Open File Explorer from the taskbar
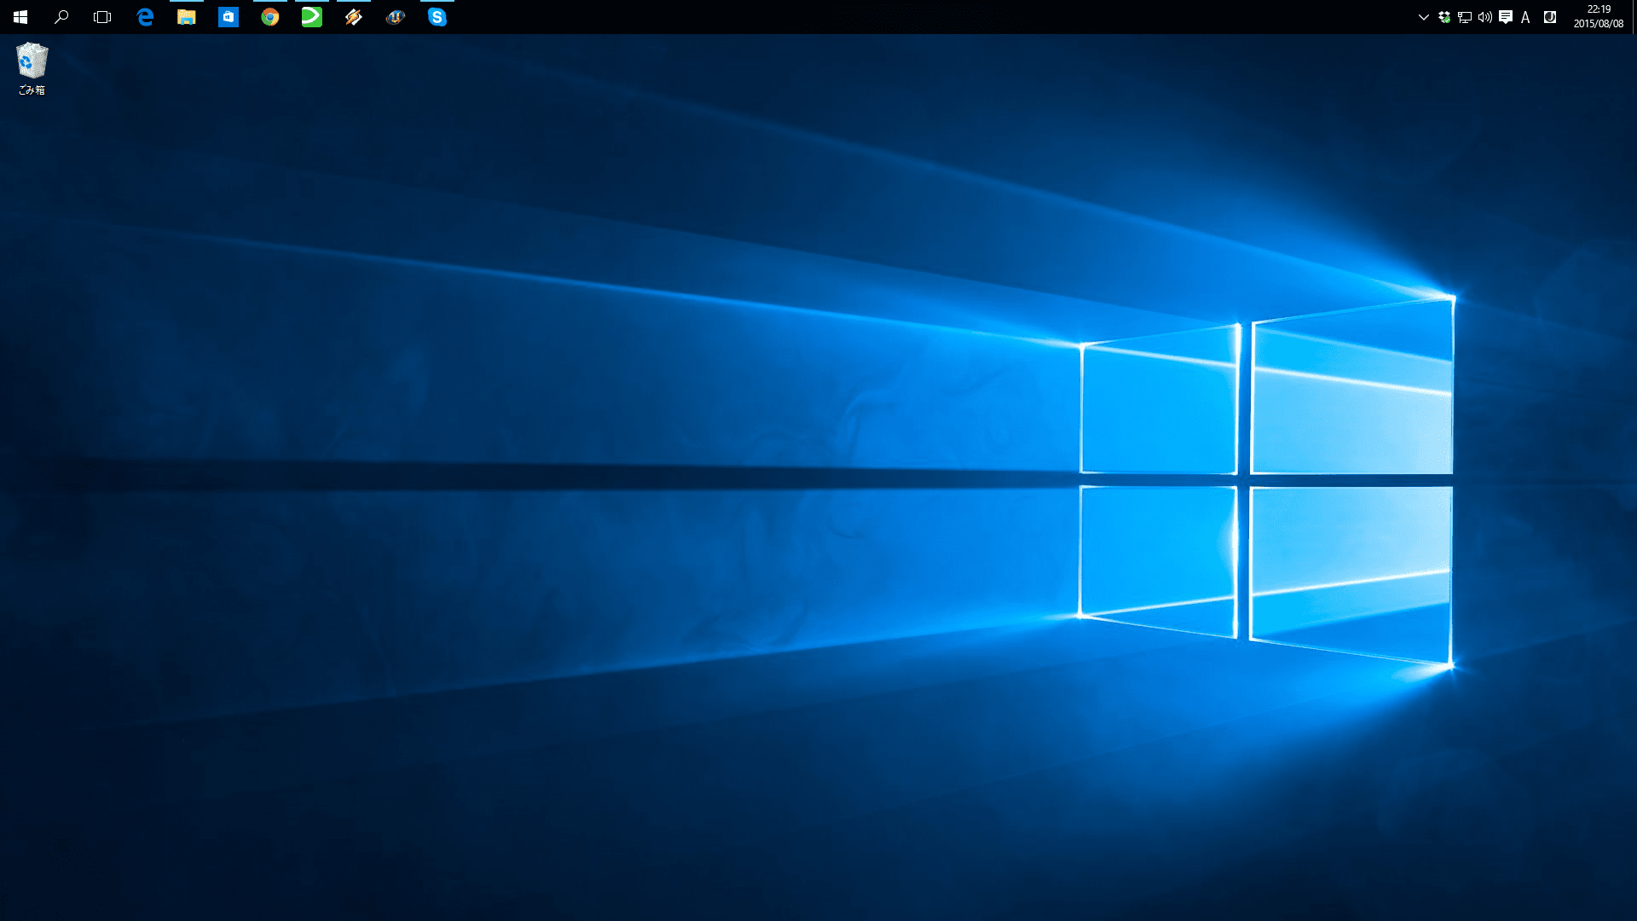 click(187, 17)
